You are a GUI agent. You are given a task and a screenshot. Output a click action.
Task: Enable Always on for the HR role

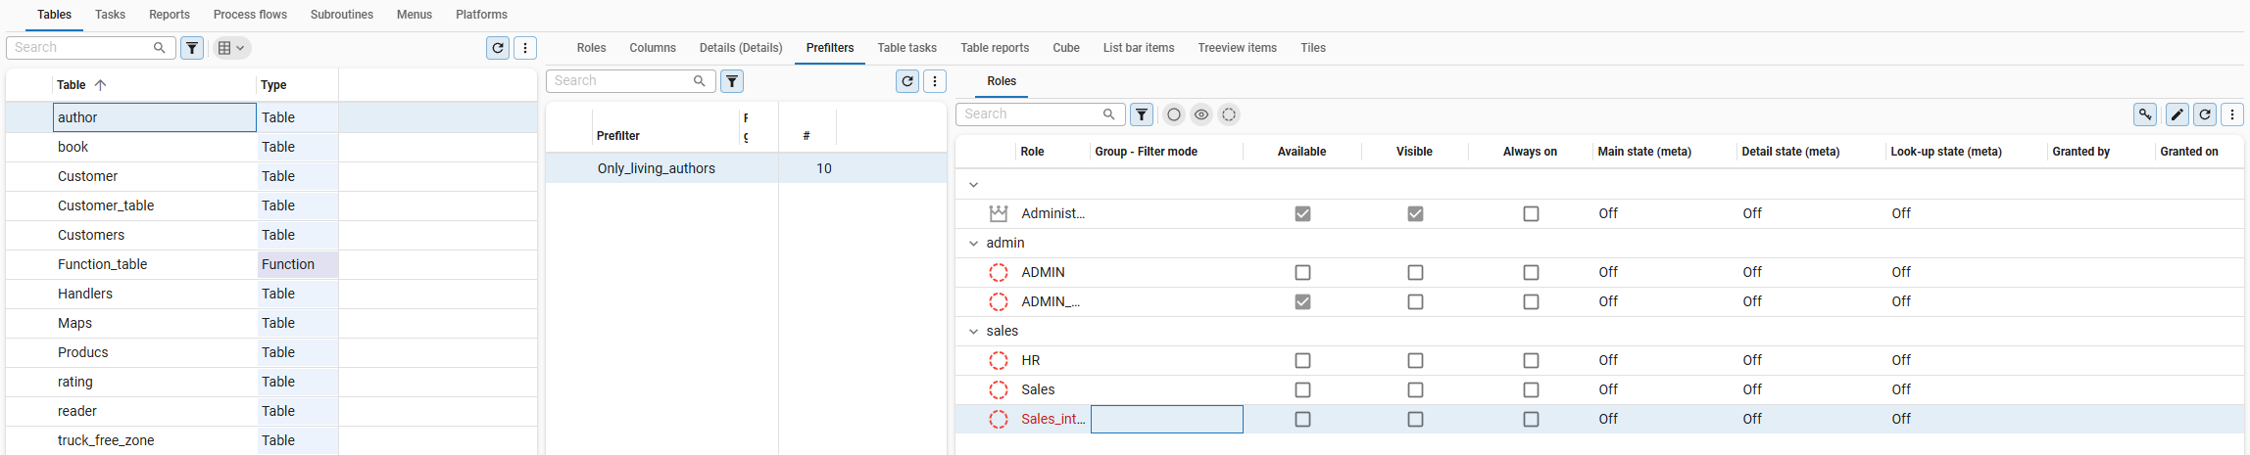coord(1531,360)
